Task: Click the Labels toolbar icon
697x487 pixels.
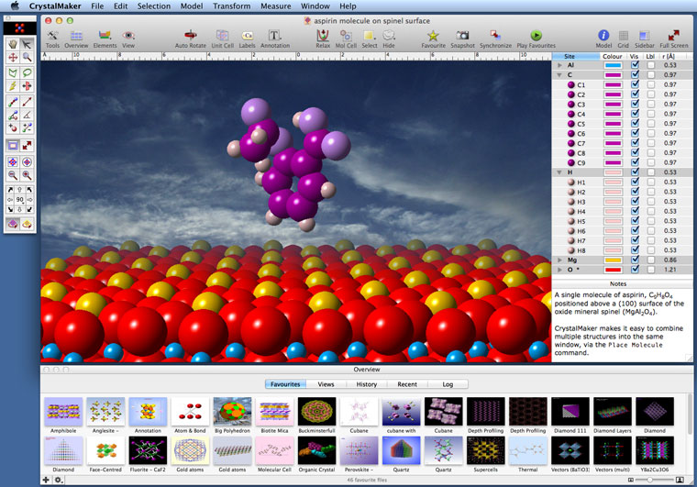Action: click(x=247, y=39)
